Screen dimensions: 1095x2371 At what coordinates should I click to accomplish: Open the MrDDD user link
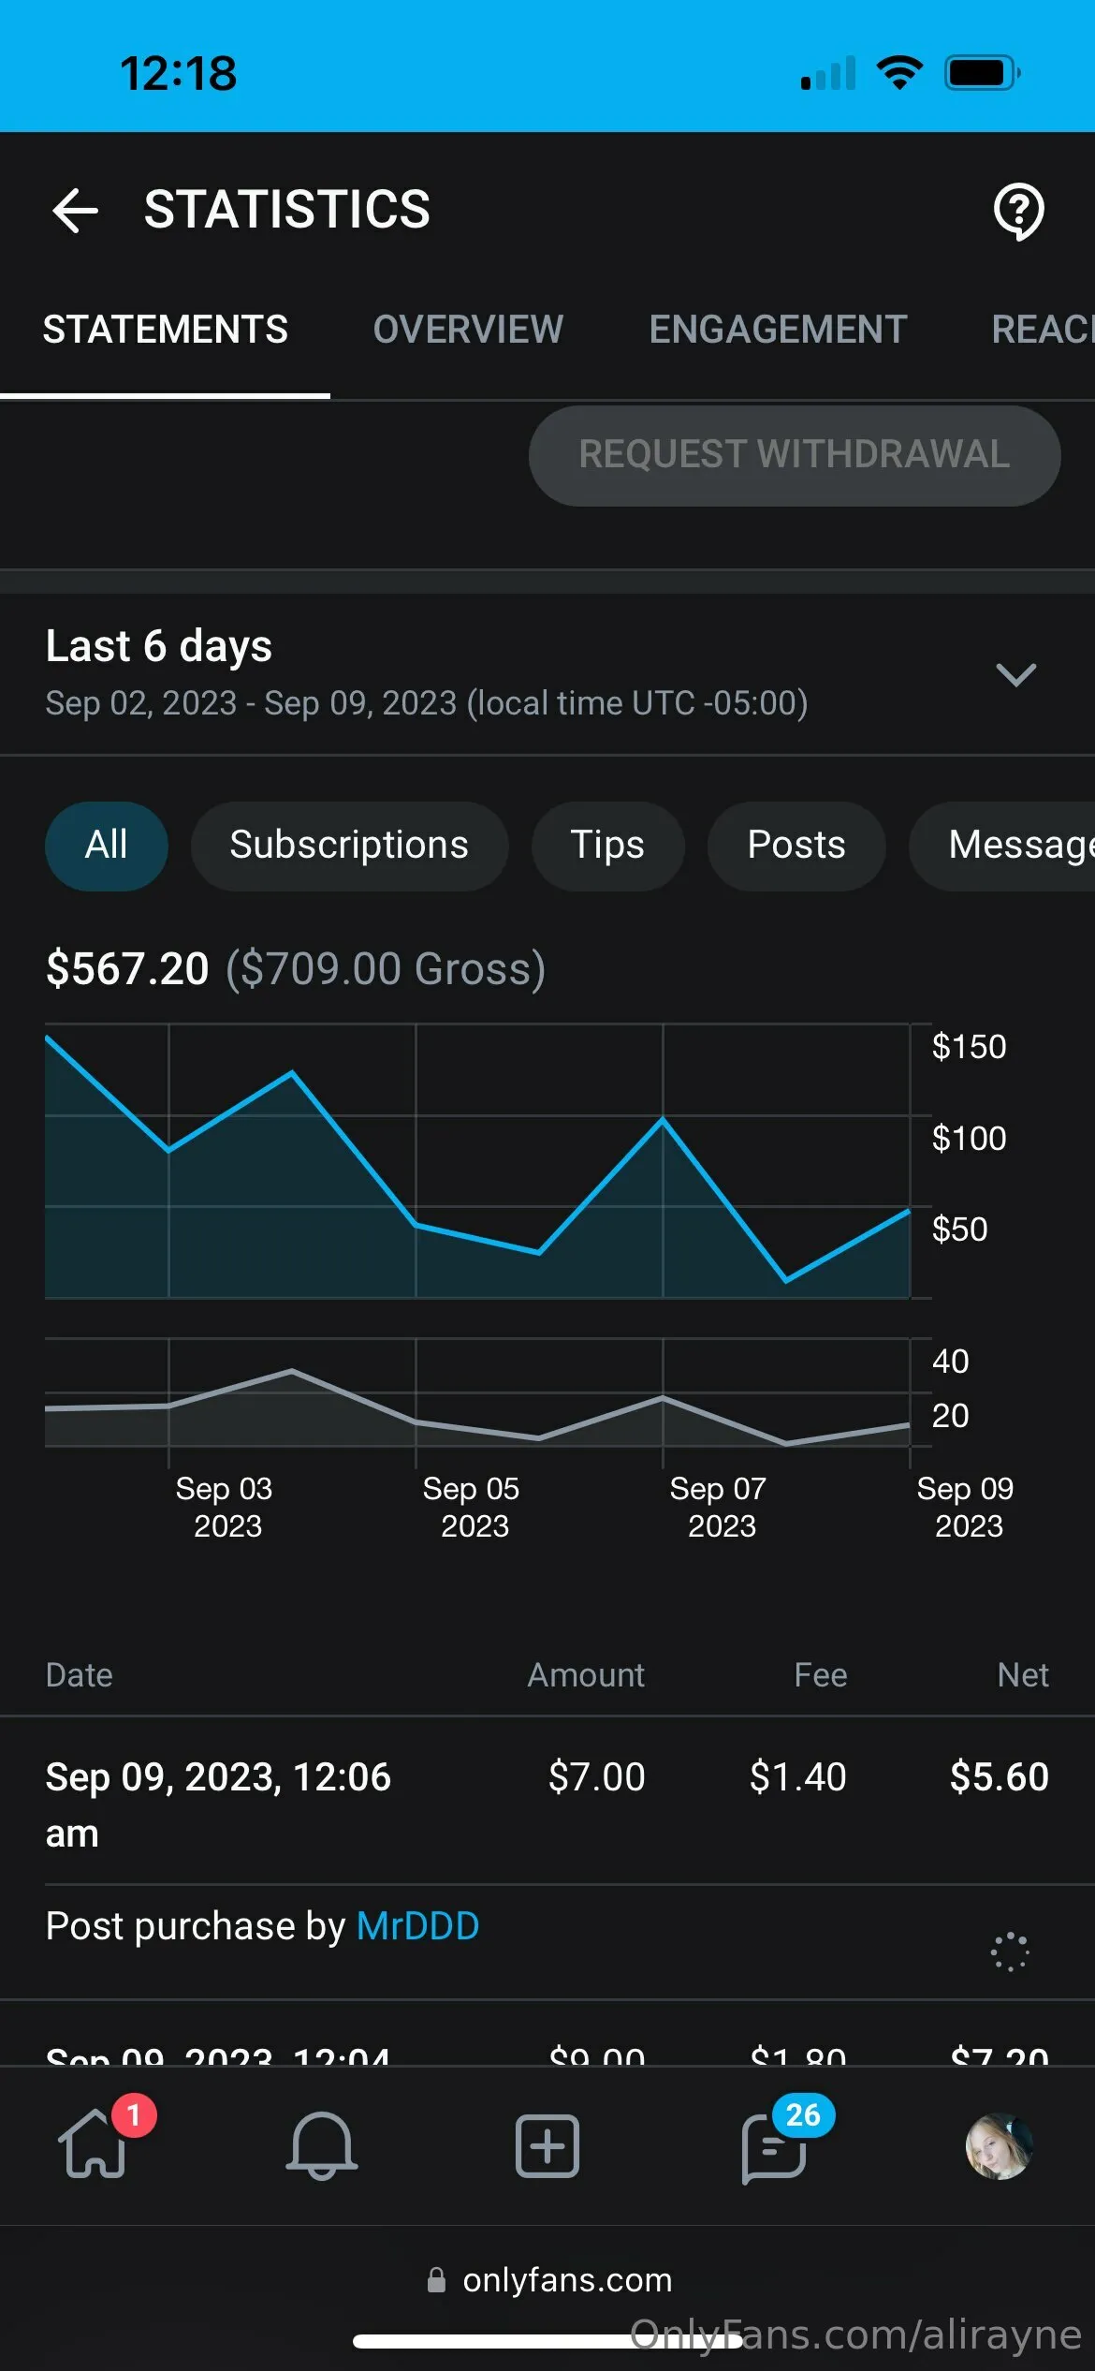pos(417,1927)
